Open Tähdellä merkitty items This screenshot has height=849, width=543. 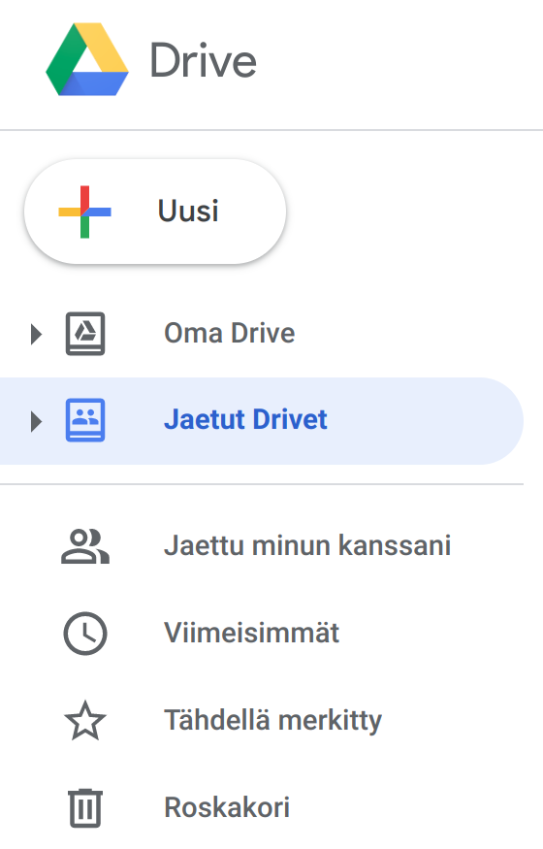tap(272, 720)
